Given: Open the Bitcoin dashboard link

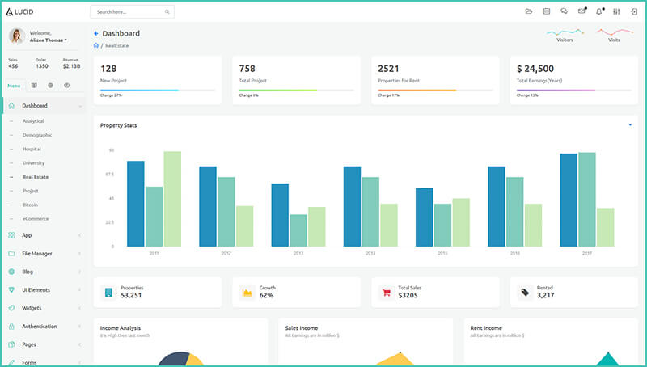Looking at the screenshot, I should pyautogui.click(x=30, y=205).
